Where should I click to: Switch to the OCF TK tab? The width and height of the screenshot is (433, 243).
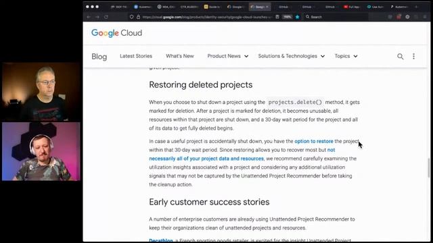[x=119, y=7]
